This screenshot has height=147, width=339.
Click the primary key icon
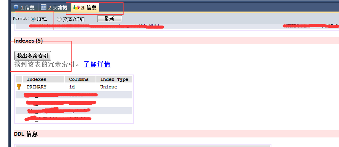[19, 87]
